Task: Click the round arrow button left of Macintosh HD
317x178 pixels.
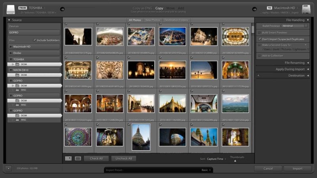Action: point(254,9)
